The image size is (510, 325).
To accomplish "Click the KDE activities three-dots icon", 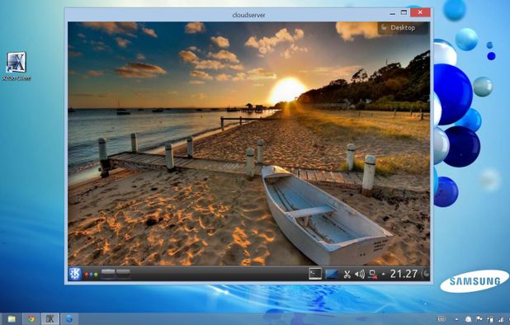I will (92, 275).
